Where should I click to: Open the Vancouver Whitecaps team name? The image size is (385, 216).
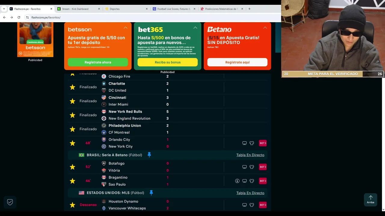click(127, 208)
